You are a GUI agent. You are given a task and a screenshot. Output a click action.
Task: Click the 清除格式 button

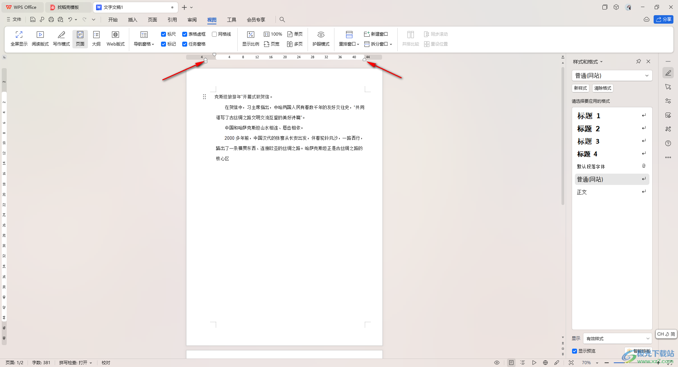(602, 88)
